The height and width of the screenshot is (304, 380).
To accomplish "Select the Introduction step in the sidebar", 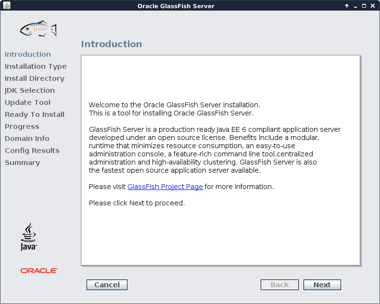I will 28,54.
